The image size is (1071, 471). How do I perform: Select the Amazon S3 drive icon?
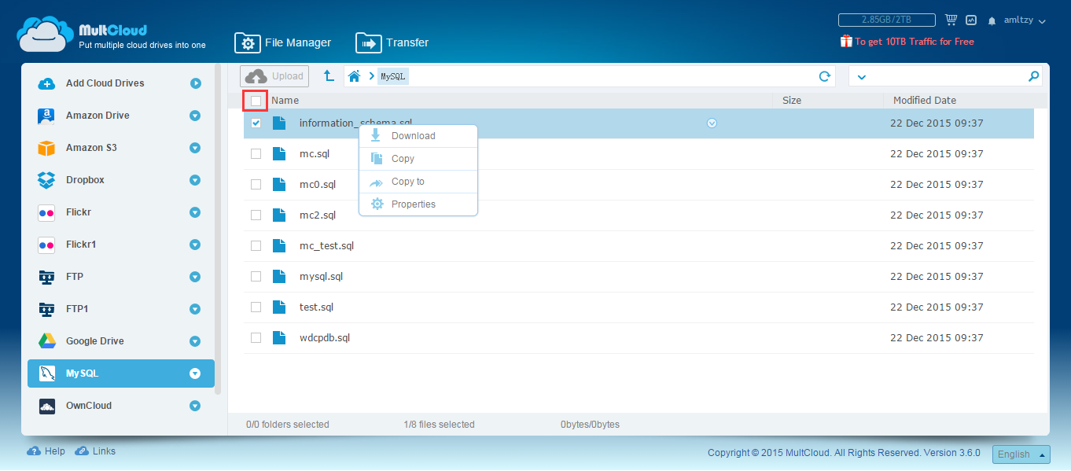[x=46, y=148]
